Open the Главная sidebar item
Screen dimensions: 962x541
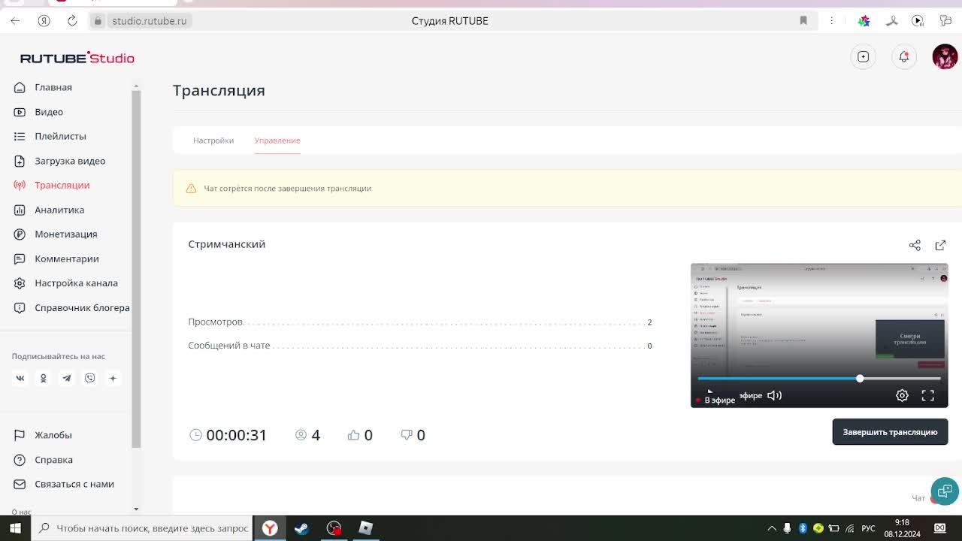[x=53, y=87]
